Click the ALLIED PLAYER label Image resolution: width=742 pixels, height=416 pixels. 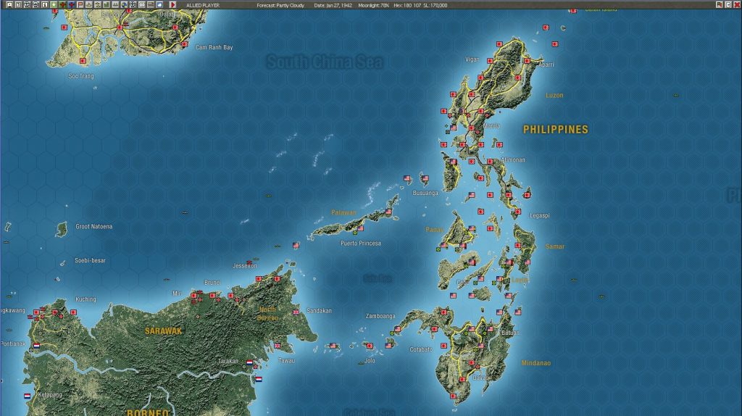coord(203,5)
